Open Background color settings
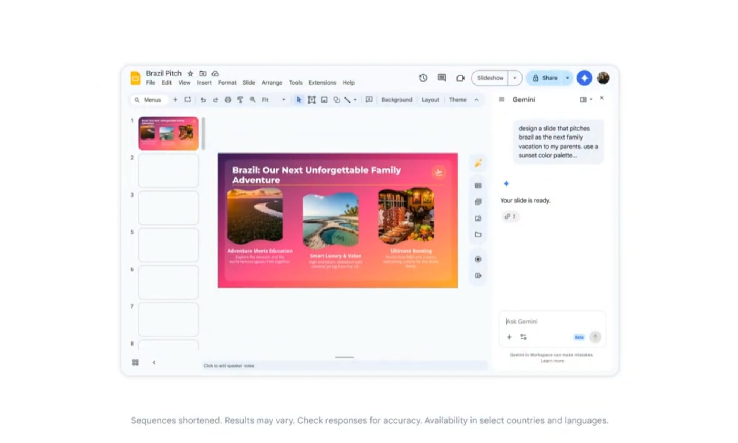The height and width of the screenshot is (443, 738). [x=397, y=99]
